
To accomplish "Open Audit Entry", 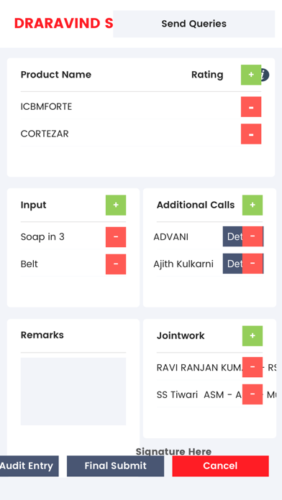I will point(28,466).
